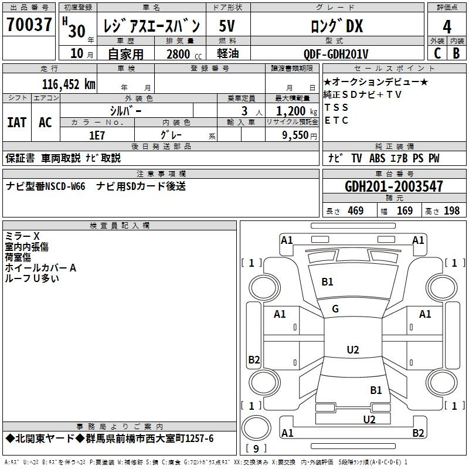Click the B2 mark on the rear bumper corner
The width and height of the screenshot is (469, 469).
[418, 433]
